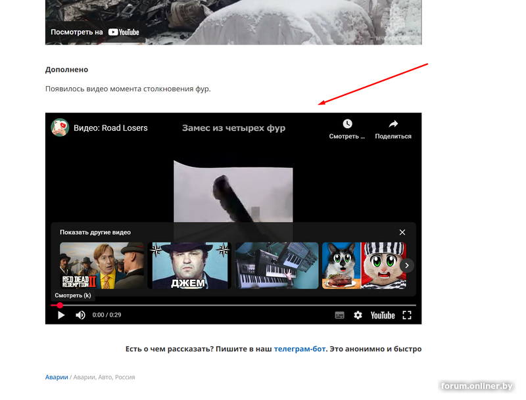Open the Road Losers channel avatar
This screenshot has width=526, height=400.
pos(60,127)
